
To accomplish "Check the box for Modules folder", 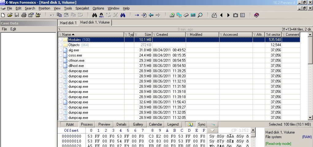I will pyautogui.click(x=61, y=40).
